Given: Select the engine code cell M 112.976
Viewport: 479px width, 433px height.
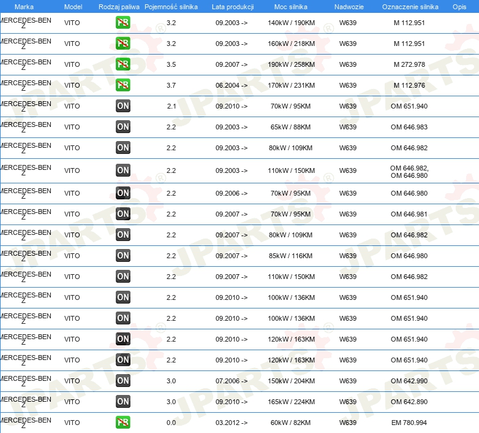Looking at the screenshot, I should click(x=409, y=85).
